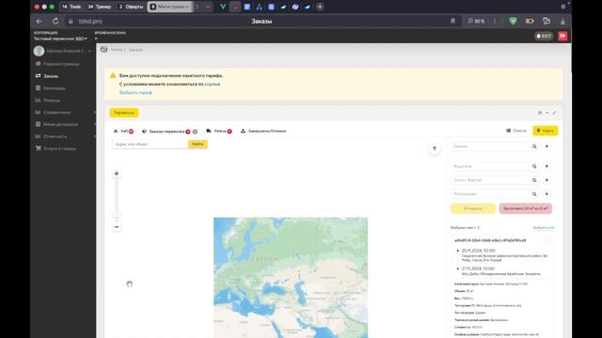Click the address or object search field
This screenshot has height=338, width=602.
click(x=150, y=144)
